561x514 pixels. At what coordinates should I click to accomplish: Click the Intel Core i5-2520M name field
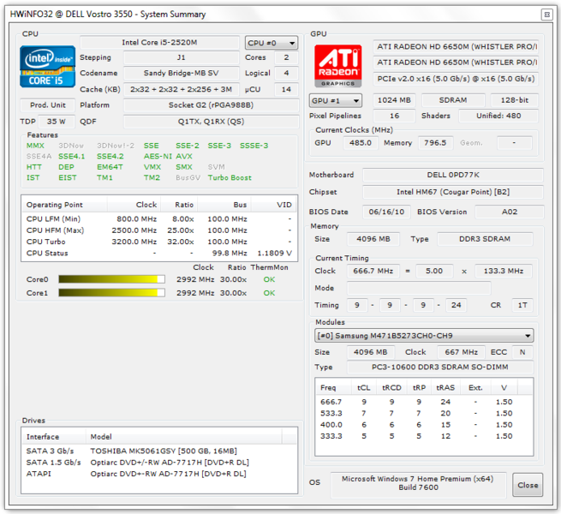tap(159, 43)
